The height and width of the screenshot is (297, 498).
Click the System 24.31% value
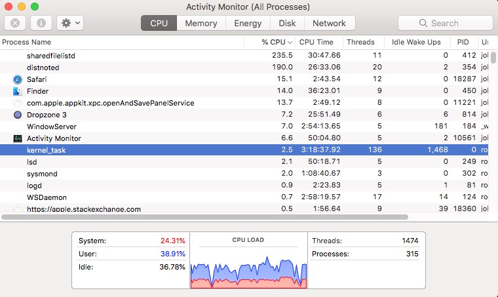(173, 241)
